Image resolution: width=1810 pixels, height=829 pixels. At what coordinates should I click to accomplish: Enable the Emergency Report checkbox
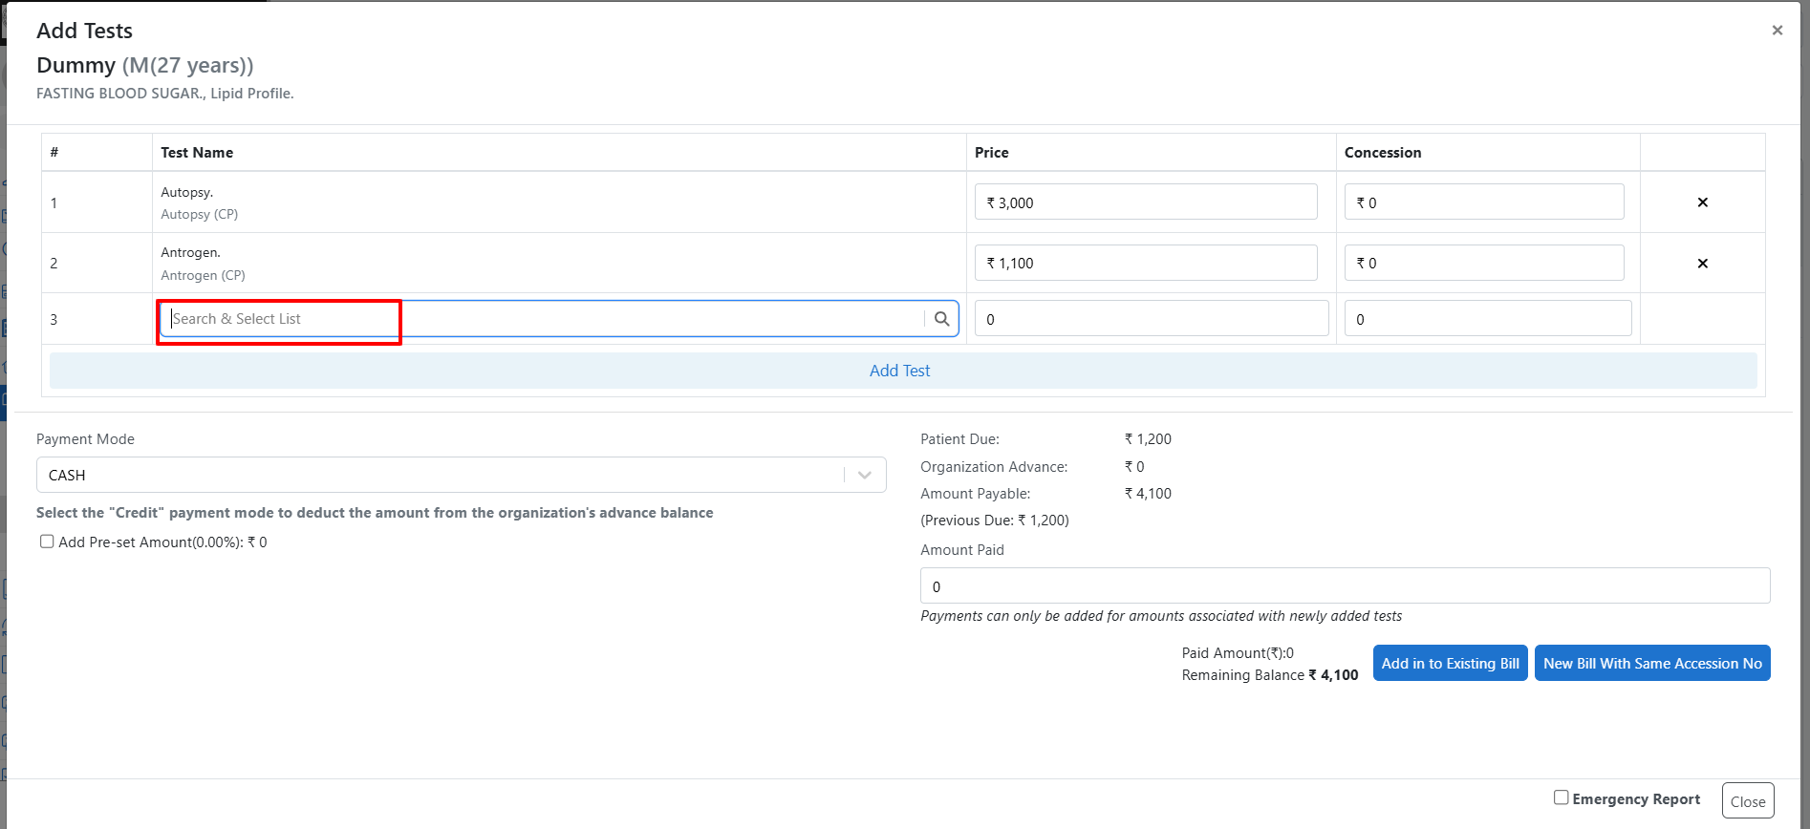[1561, 797]
